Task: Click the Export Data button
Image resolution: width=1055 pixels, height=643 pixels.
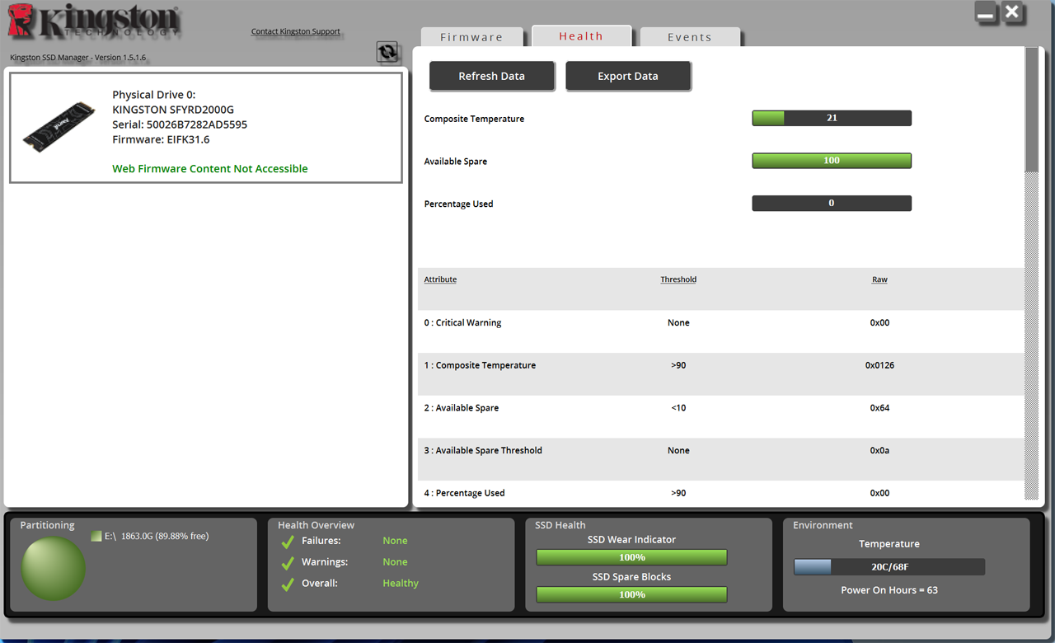Action: coord(628,75)
